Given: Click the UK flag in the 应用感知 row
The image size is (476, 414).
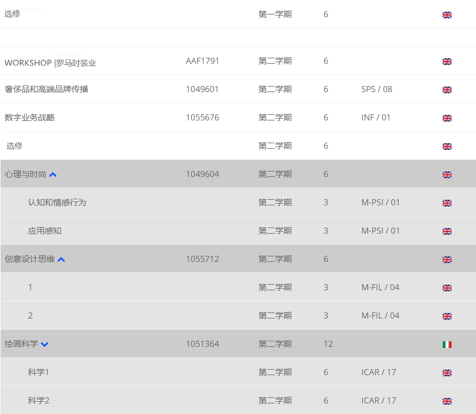Looking at the screenshot, I should (447, 231).
